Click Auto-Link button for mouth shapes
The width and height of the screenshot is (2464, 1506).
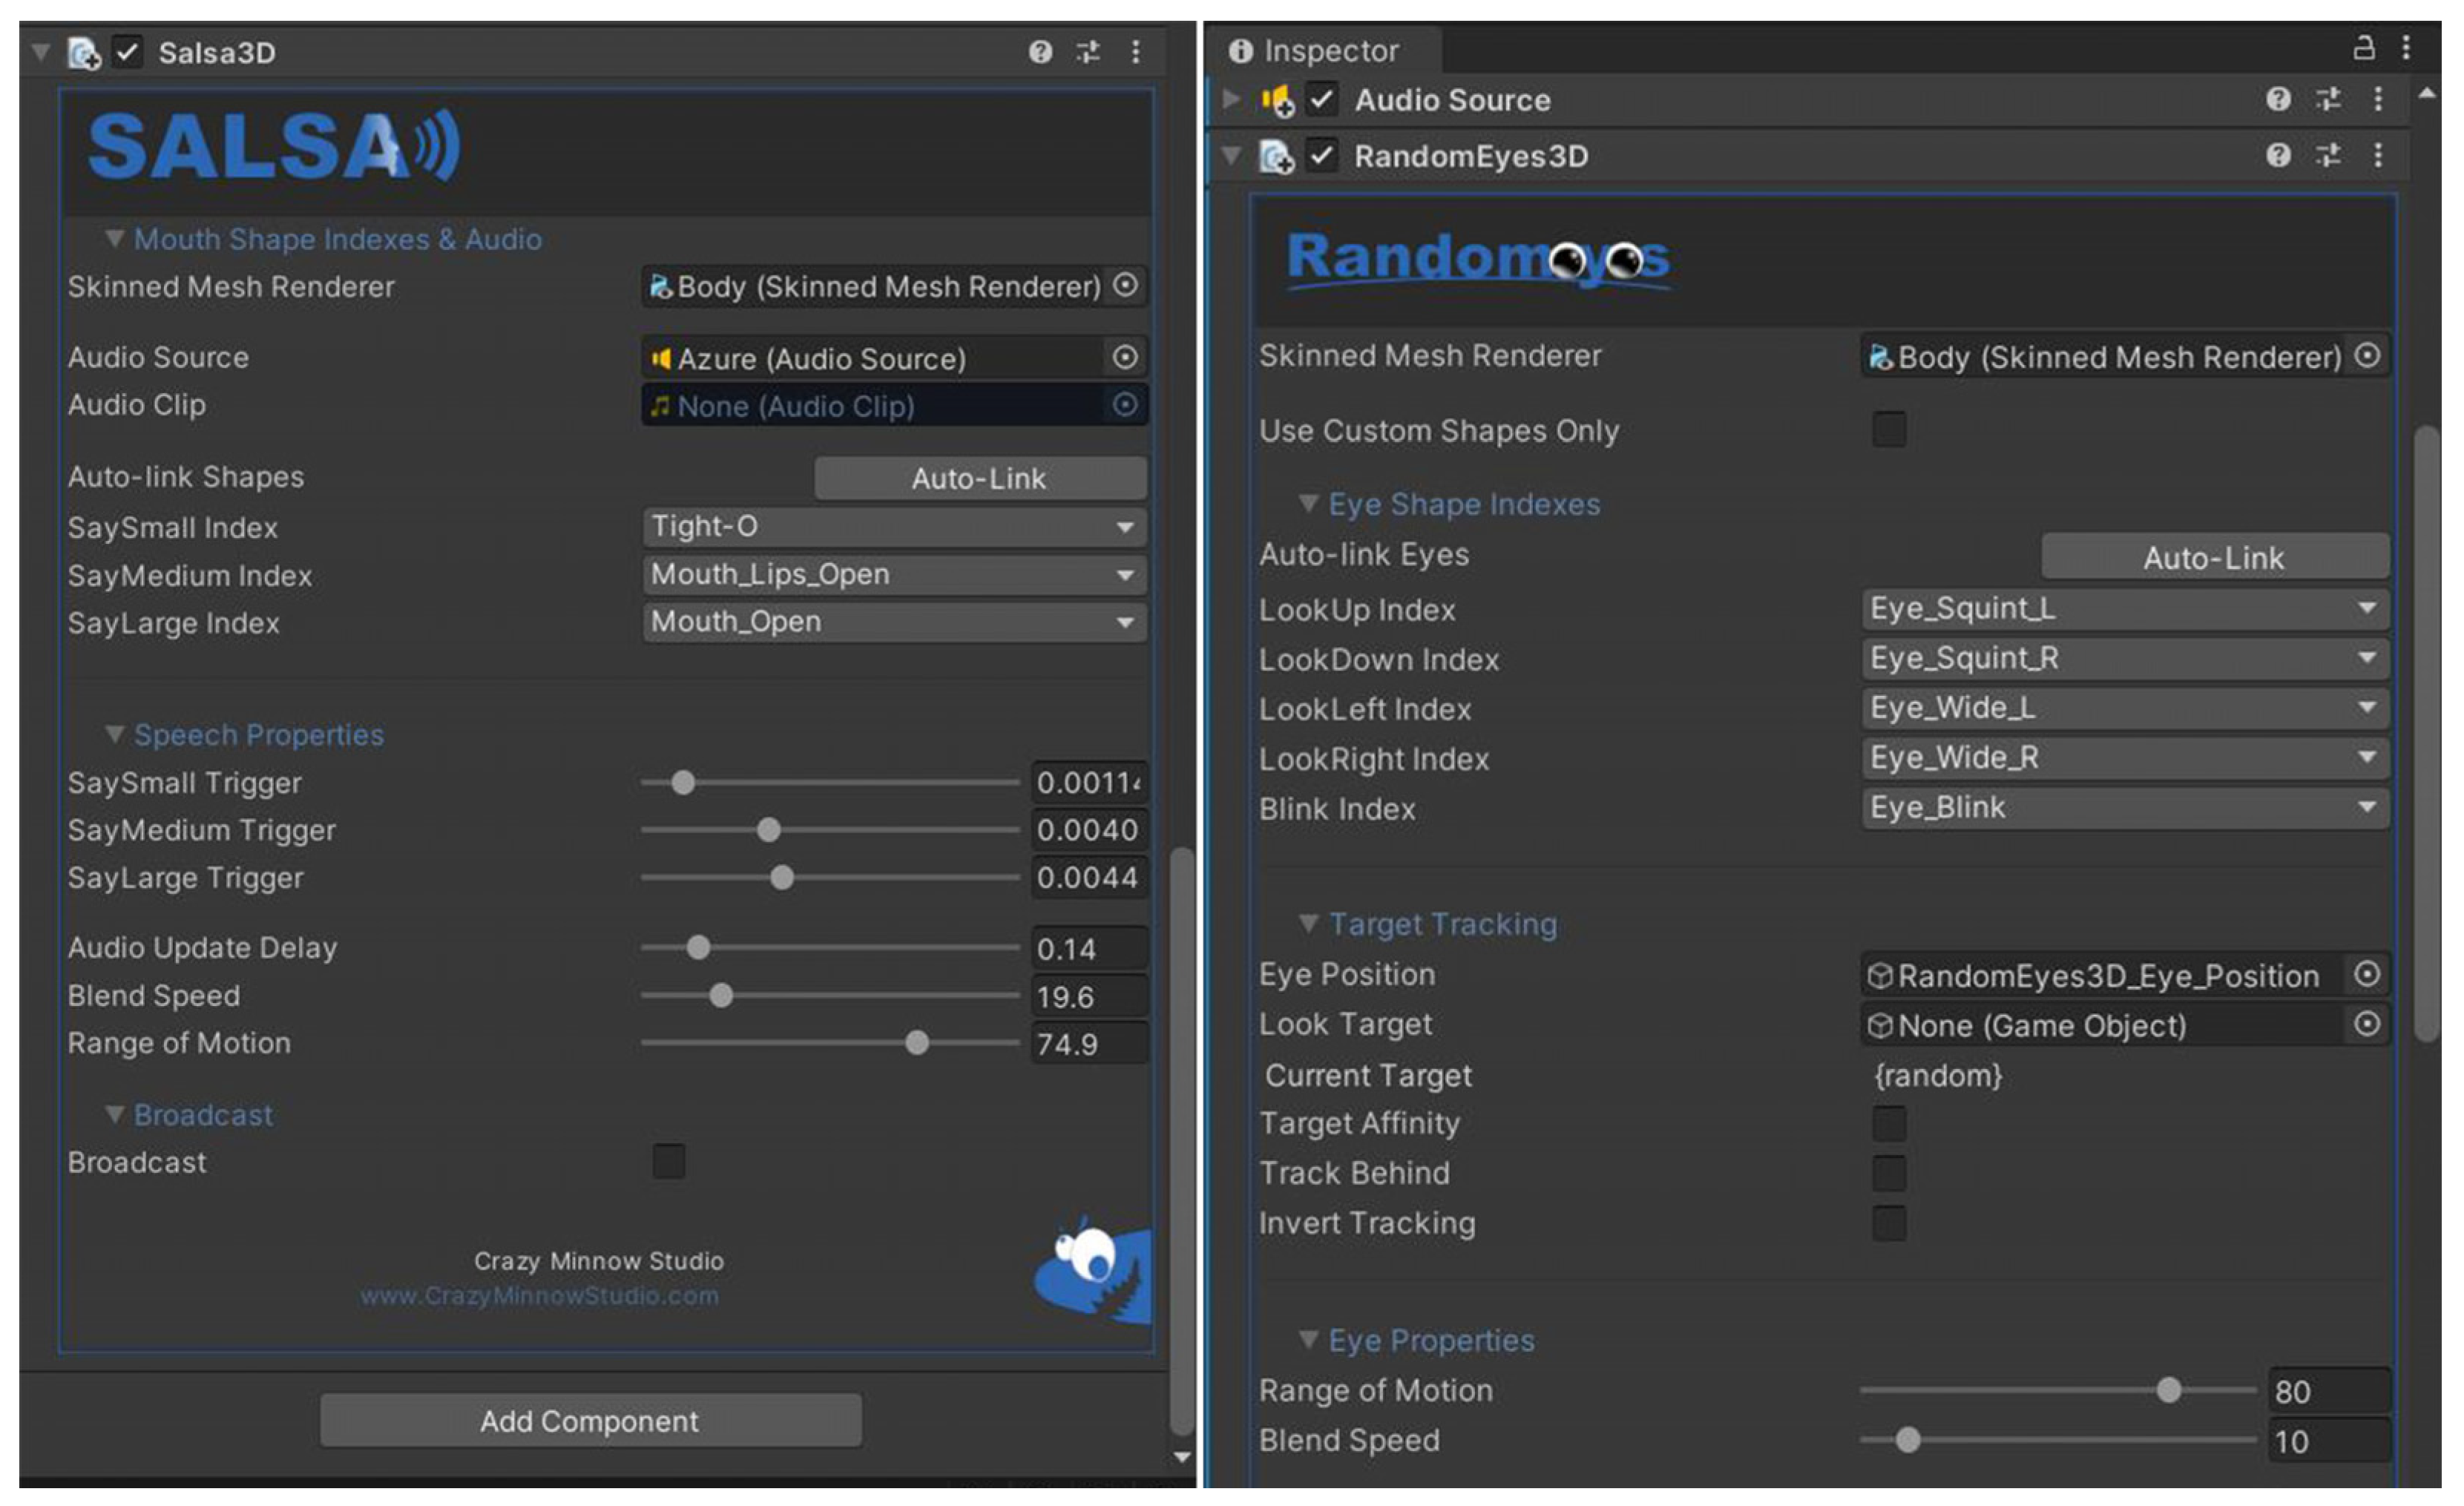[980, 478]
